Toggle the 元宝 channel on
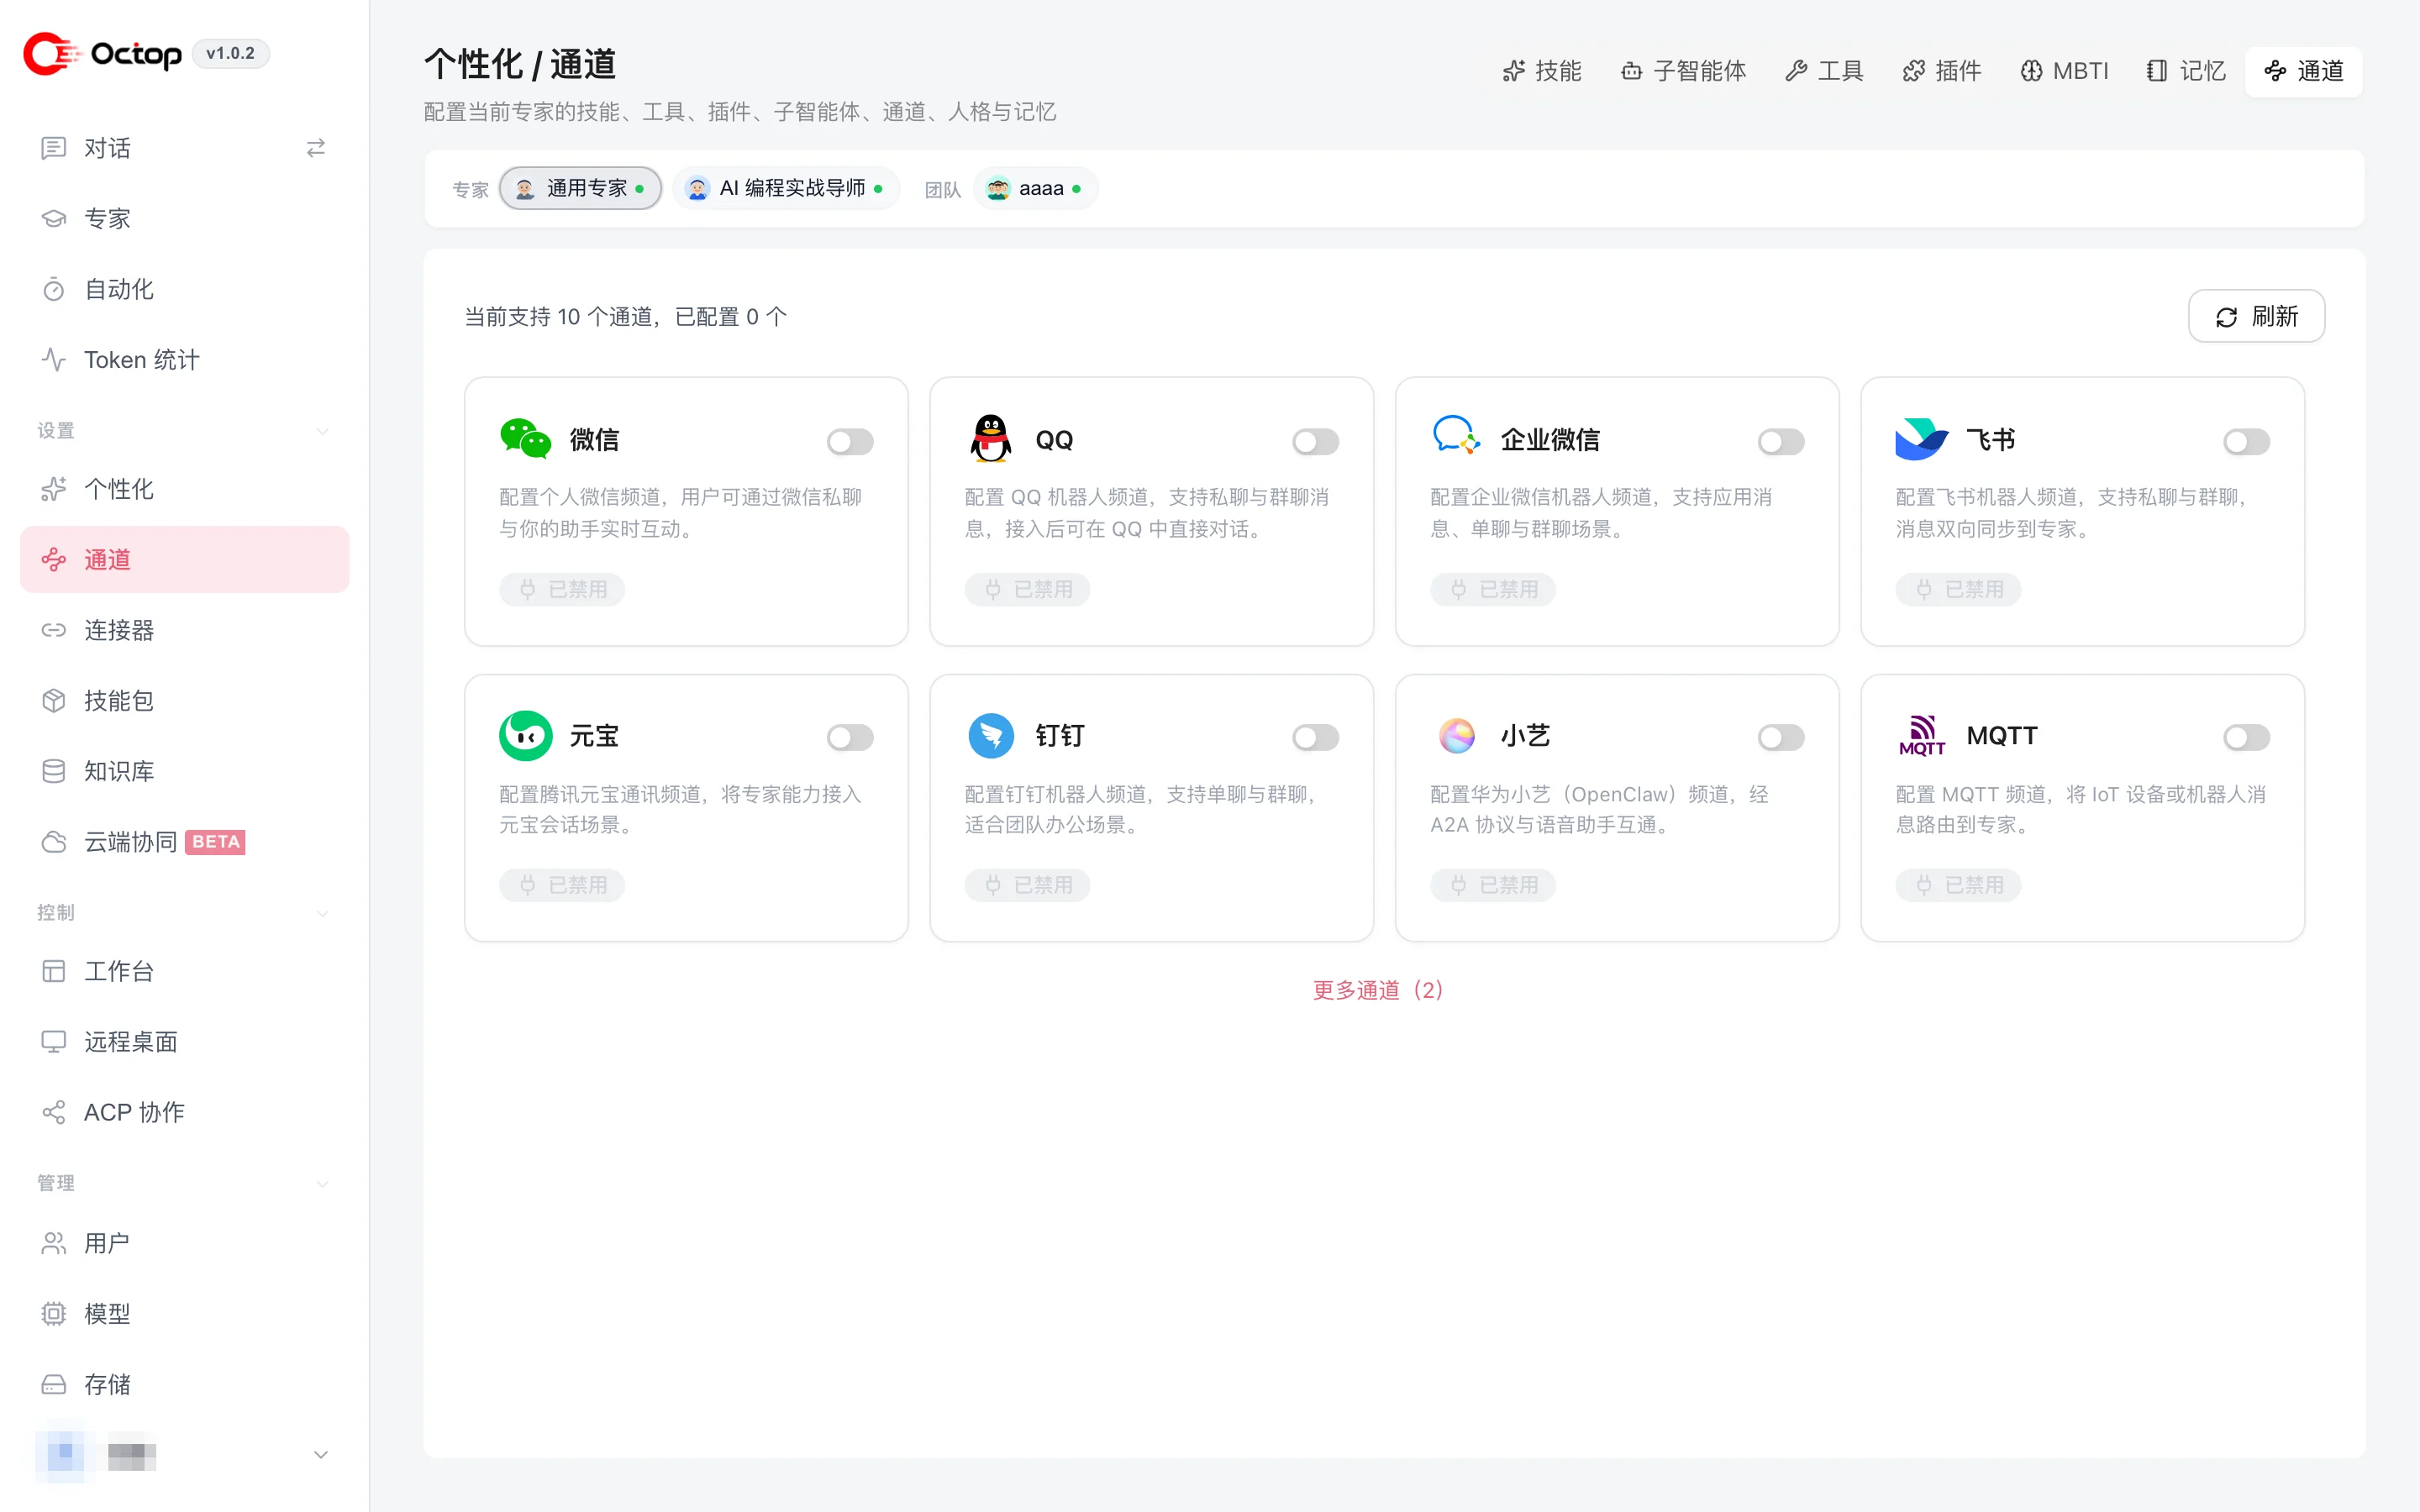 [x=850, y=738]
